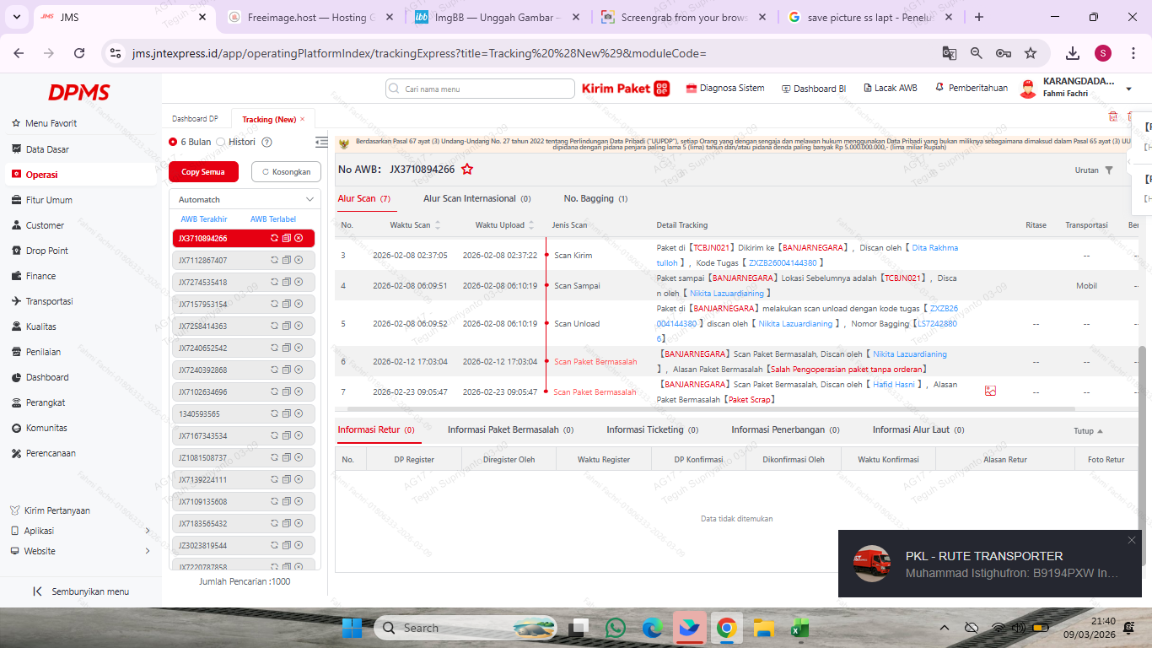The height and width of the screenshot is (648, 1152).
Task: Sort by the Waktu Scan column
Action: click(x=437, y=225)
